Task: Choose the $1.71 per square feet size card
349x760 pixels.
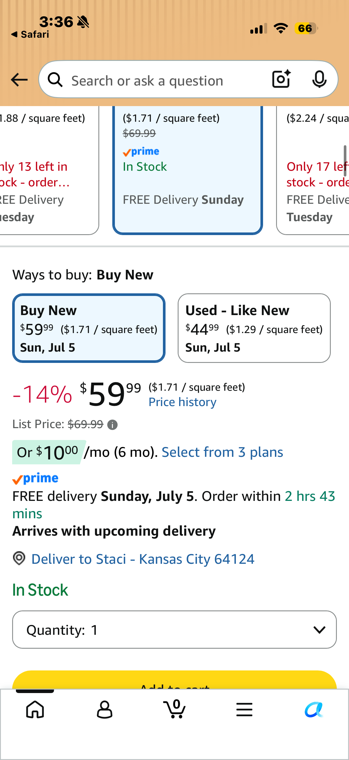Action: [188, 170]
